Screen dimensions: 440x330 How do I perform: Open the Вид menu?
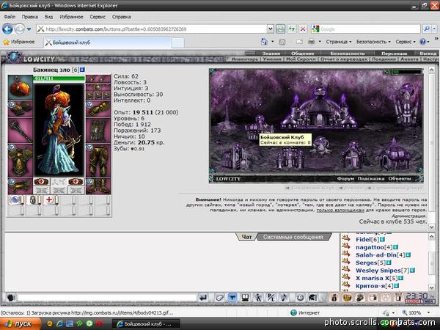[x=48, y=17]
